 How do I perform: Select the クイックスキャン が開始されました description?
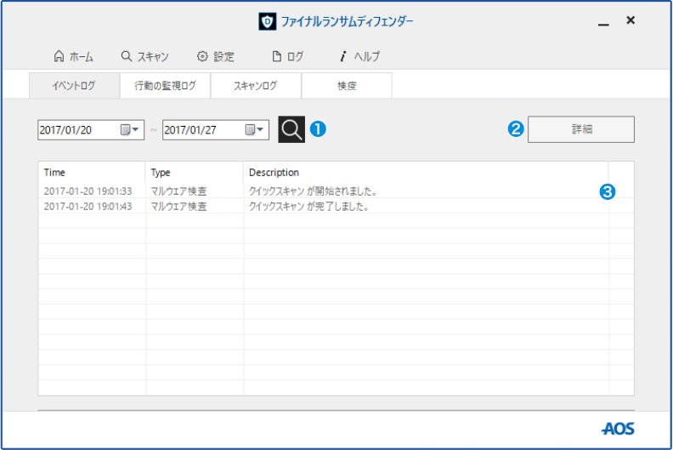point(313,191)
